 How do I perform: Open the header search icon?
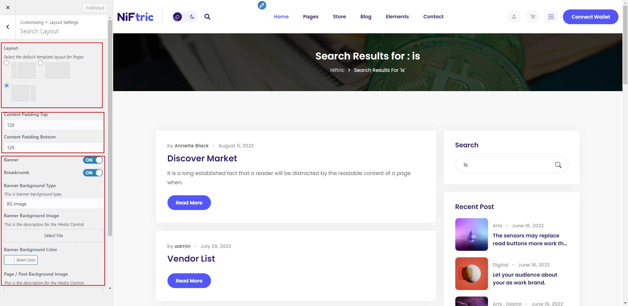pyautogui.click(x=207, y=17)
